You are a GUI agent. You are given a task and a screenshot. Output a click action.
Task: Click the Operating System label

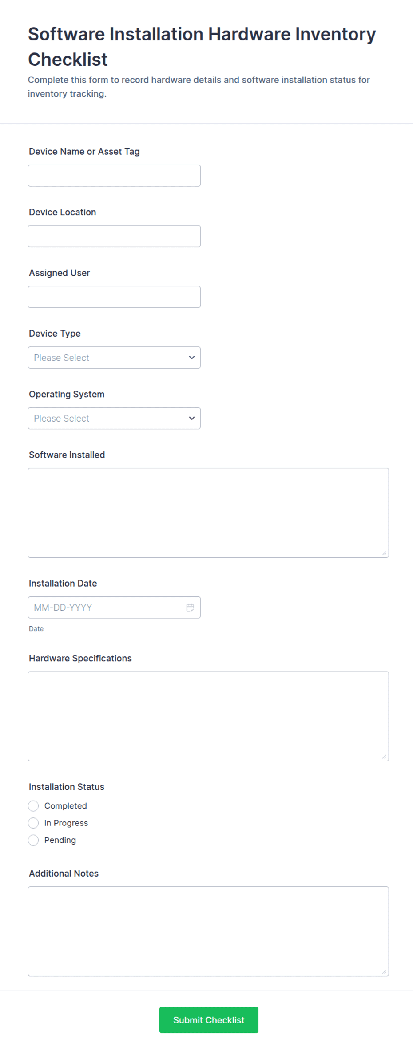(x=67, y=394)
